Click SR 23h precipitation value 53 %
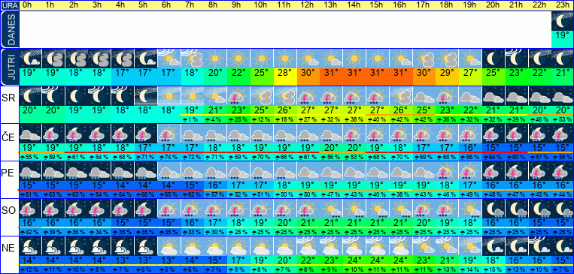Screen dimensions: 574x274 562,119
